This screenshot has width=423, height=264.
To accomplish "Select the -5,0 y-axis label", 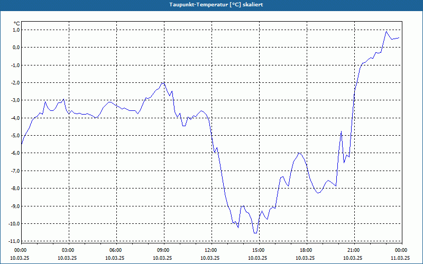I will point(15,136).
